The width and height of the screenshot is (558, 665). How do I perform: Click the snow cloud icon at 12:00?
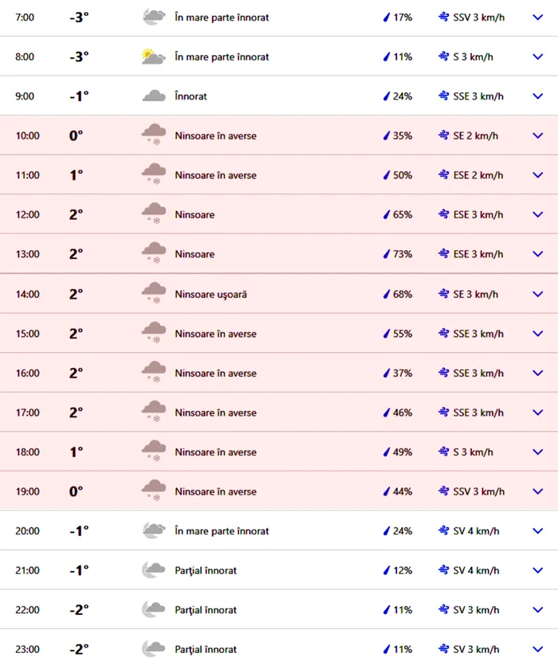(153, 215)
